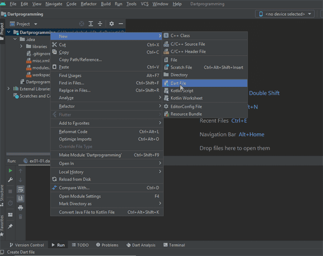
Task: Click the Structure side panel tab
Action: (x=2, y=195)
